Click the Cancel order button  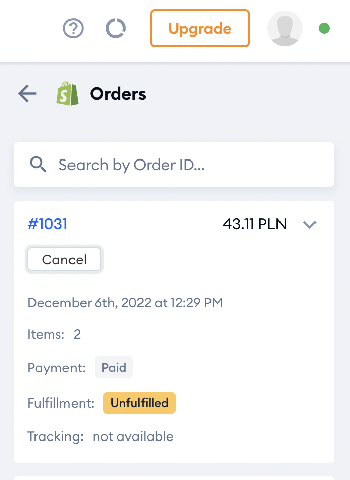pos(64,259)
